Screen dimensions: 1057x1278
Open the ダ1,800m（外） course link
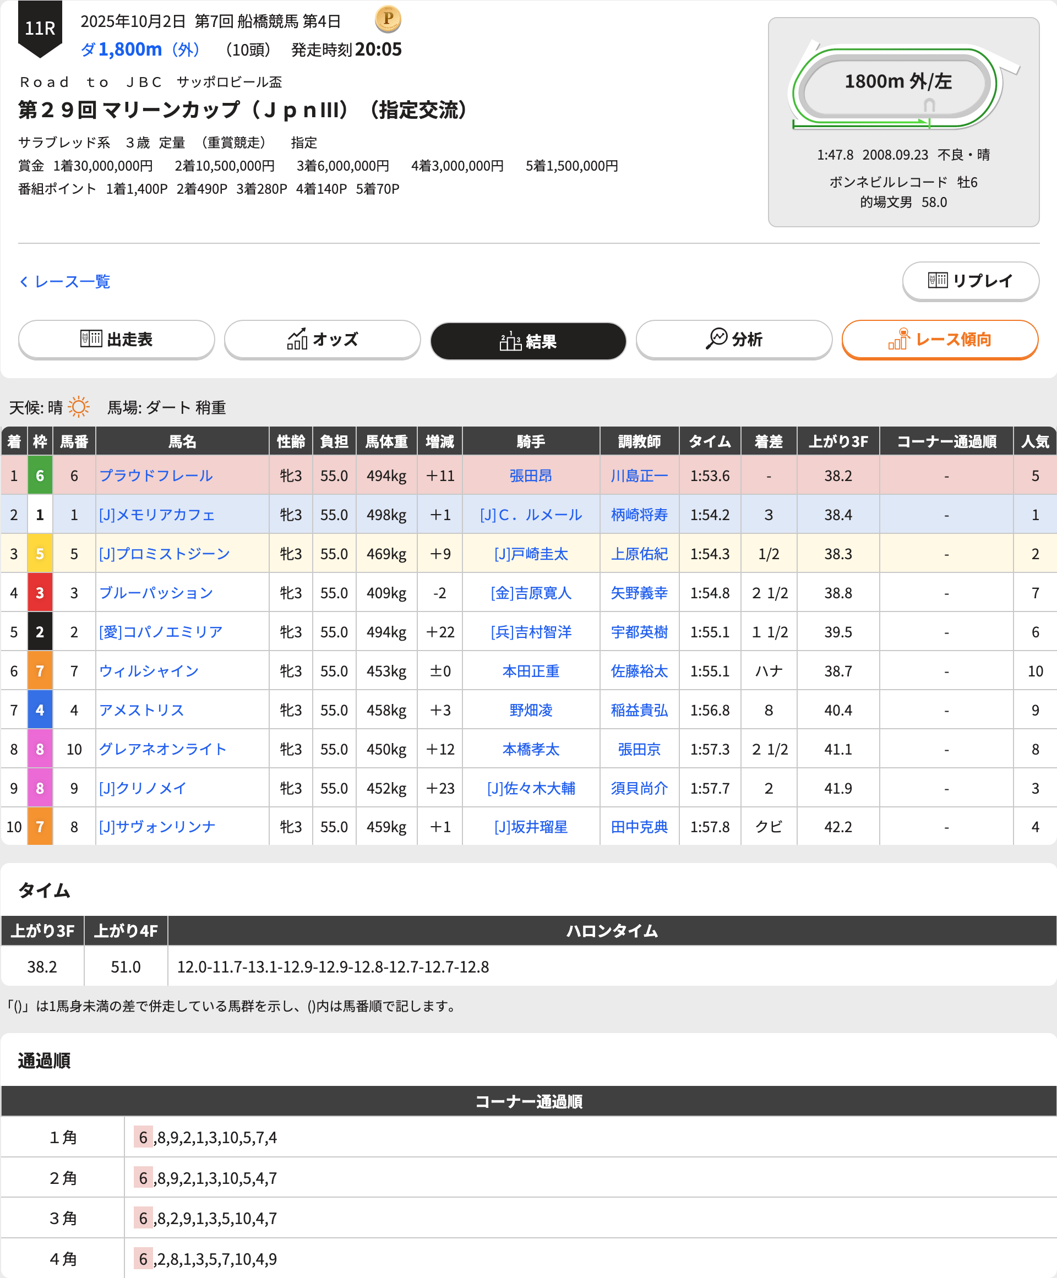click(x=140, y=50)
